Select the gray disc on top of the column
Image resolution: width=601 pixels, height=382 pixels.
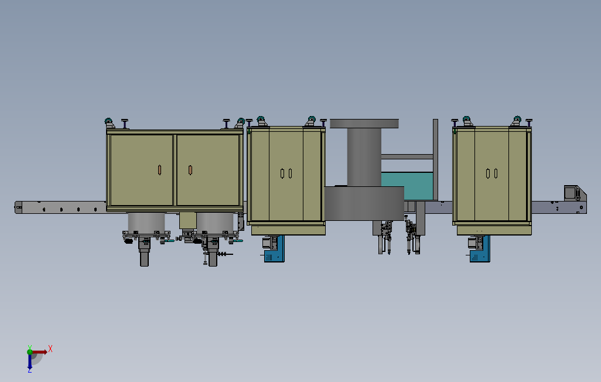coord(364,124)
